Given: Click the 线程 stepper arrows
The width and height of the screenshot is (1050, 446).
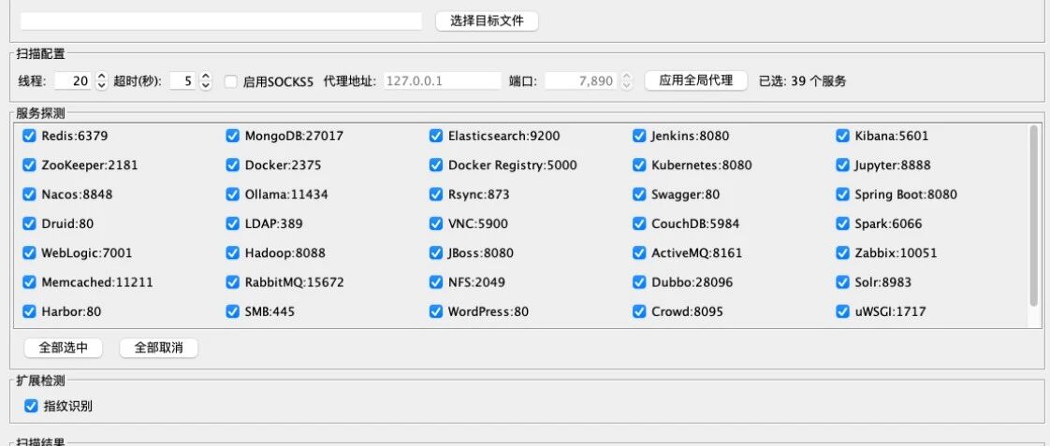Looking at the screenshot, I should (x=102, y=81).
